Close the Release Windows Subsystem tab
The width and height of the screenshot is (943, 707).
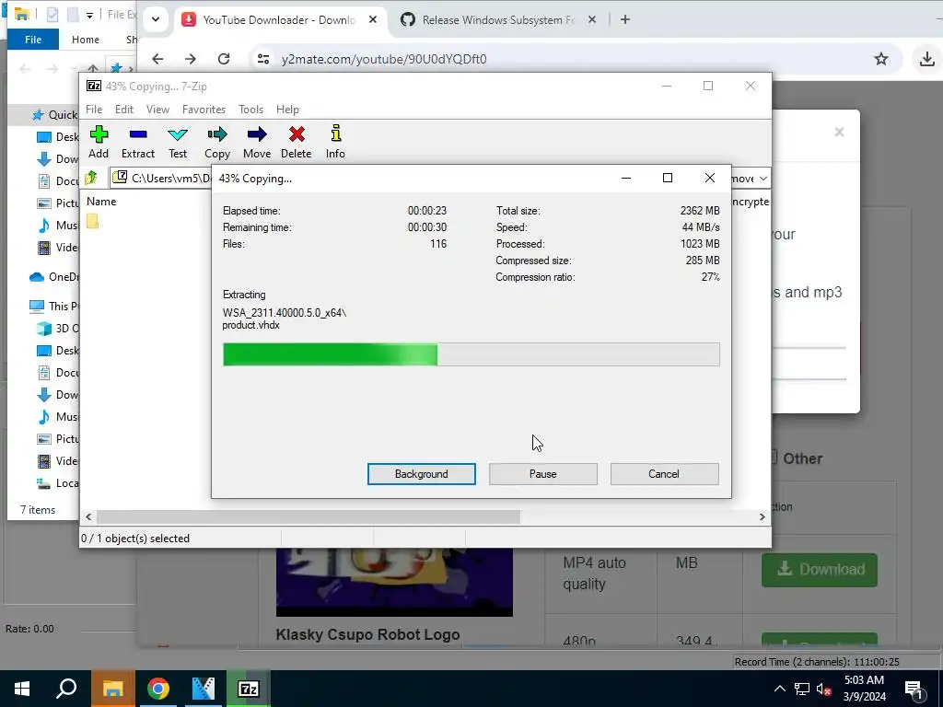pos(592,20)
